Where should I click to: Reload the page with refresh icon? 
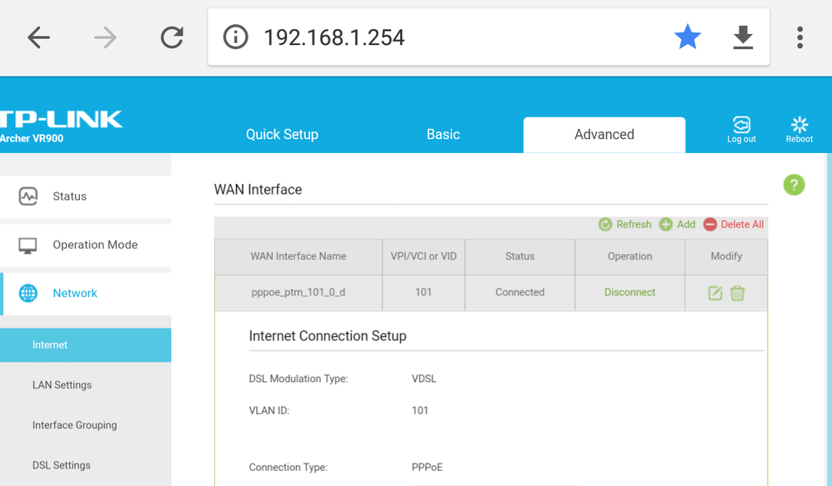click(x=172, y=37)
